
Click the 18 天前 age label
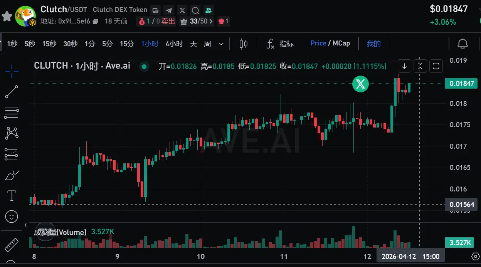116,21
